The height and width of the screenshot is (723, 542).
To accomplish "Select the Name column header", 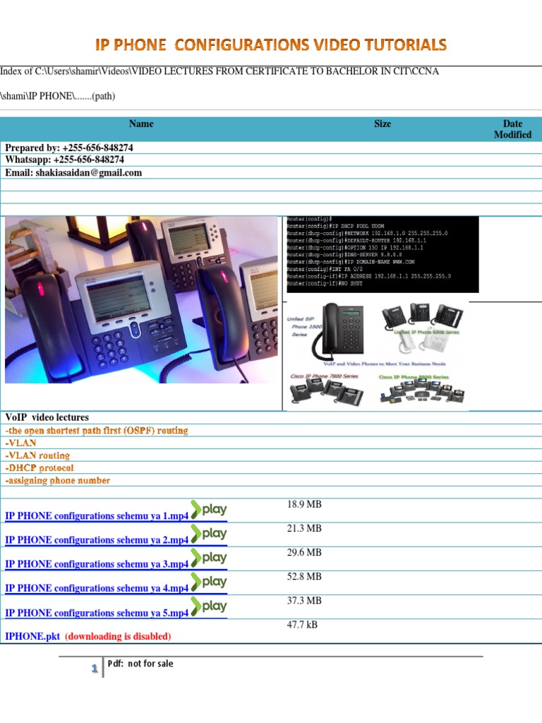I will point(141,124).
